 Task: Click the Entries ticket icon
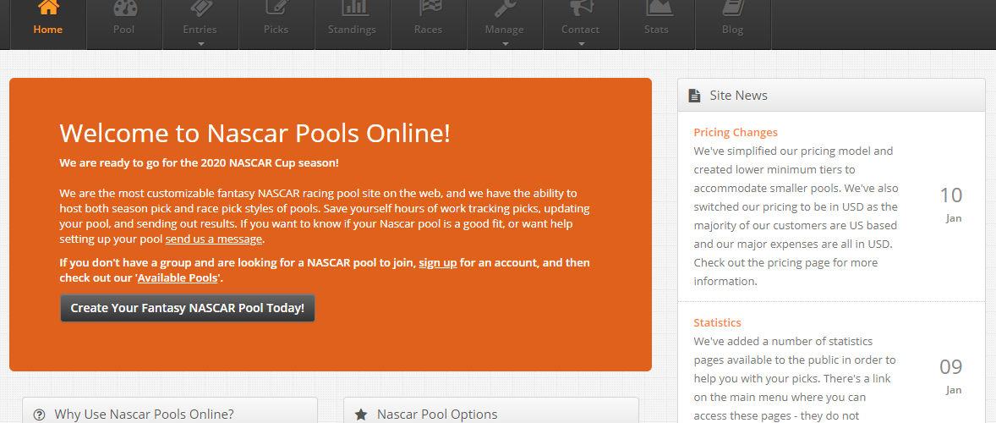tap(200, 7)
